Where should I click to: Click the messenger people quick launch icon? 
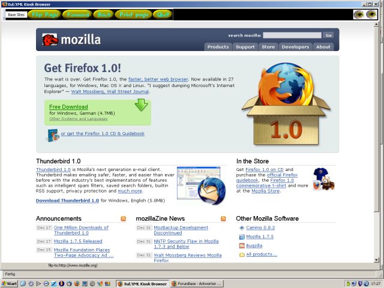[x=107, y=284]
